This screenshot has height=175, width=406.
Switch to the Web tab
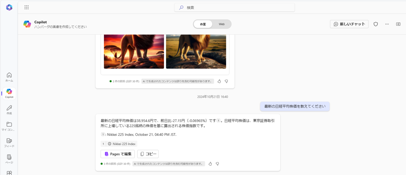[222, 24]
